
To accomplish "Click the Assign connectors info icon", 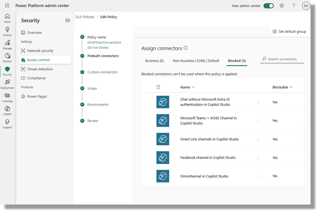I will click(x=186, y=48).
